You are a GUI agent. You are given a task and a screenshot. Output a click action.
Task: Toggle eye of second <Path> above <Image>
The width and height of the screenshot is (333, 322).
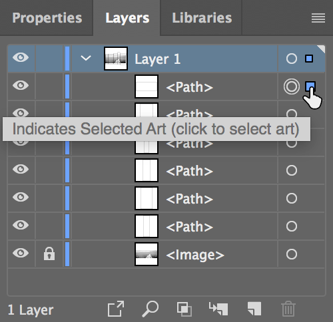click(21, 197)
